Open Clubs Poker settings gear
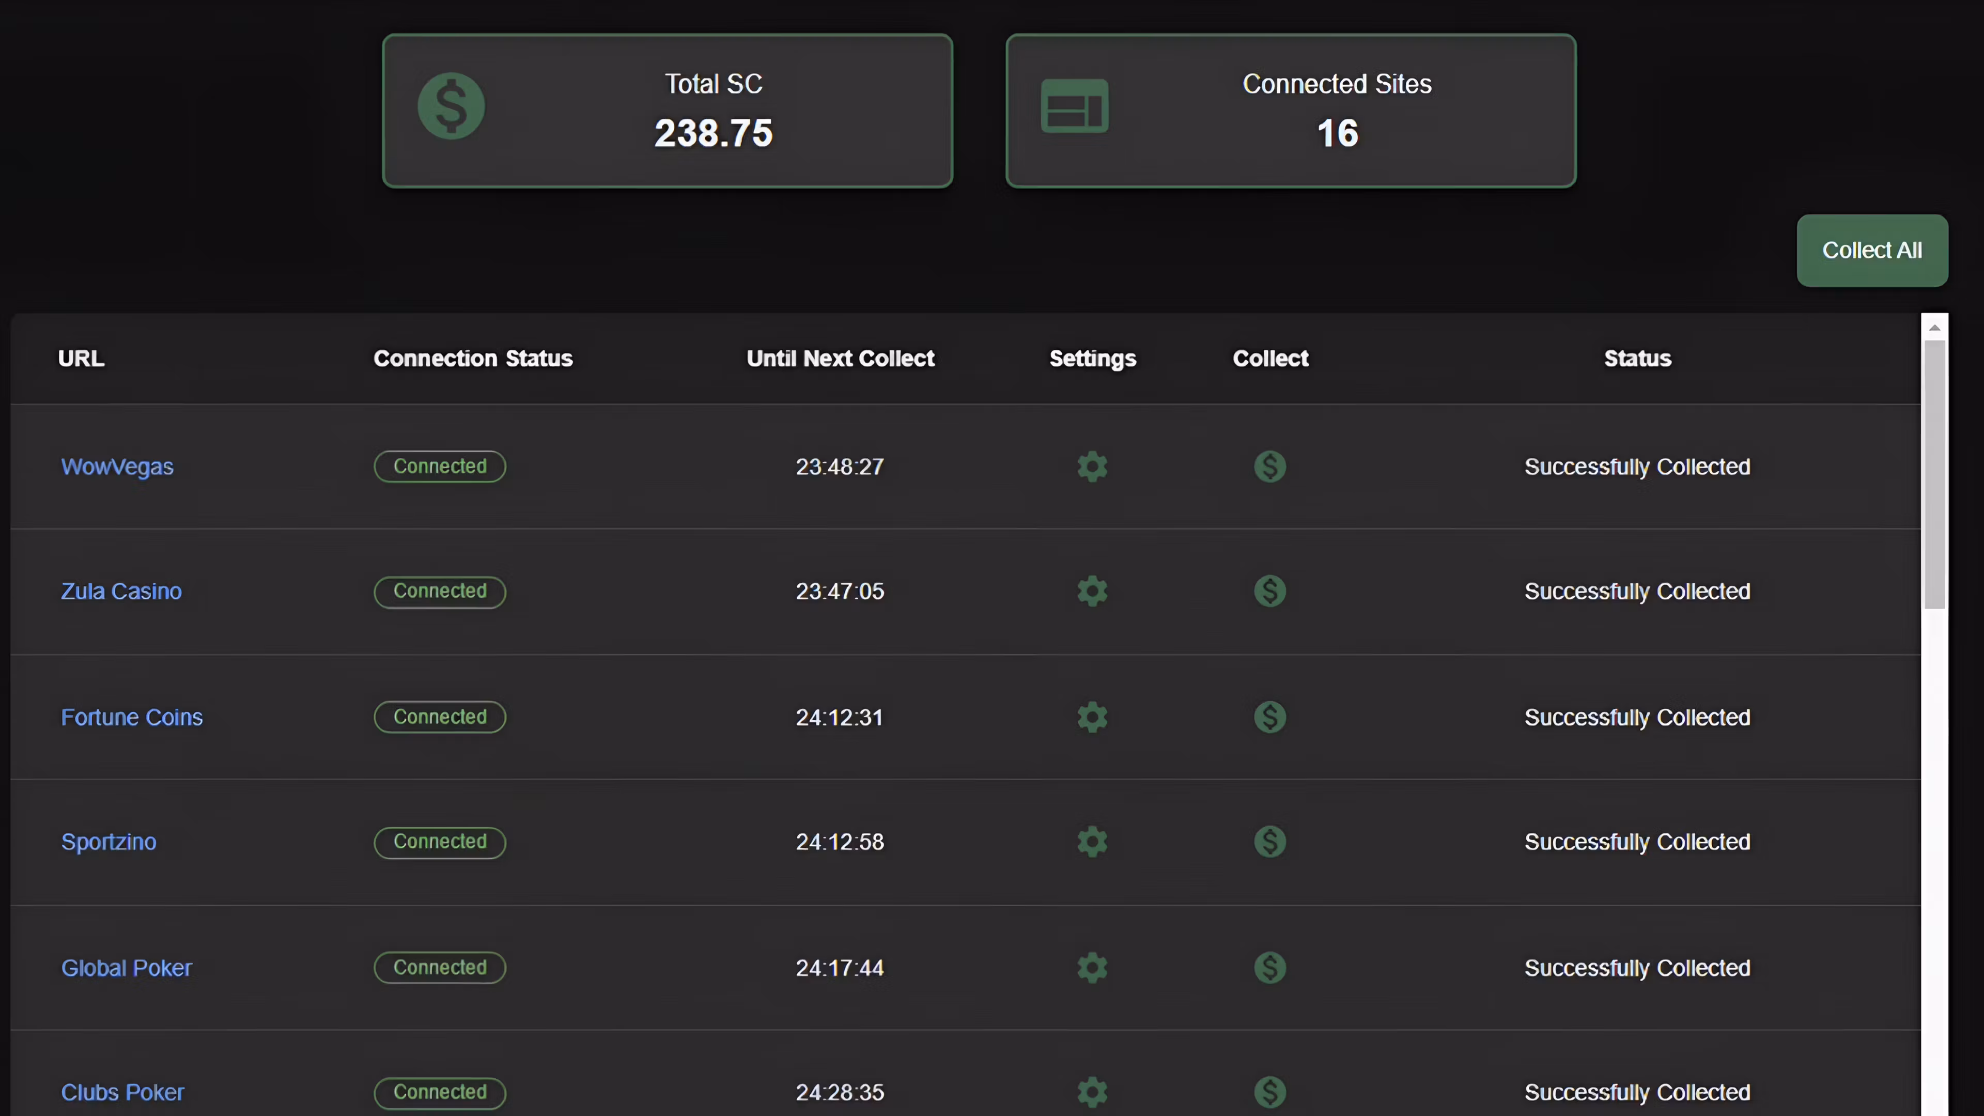The height and width of the screenshot is (1116, 1984). click(1091, 1092)
